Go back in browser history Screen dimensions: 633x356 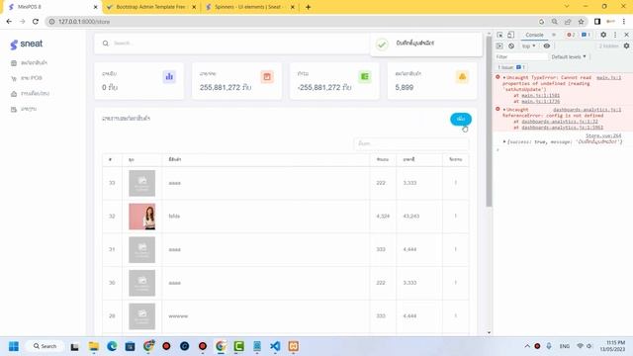coord(9,22)
